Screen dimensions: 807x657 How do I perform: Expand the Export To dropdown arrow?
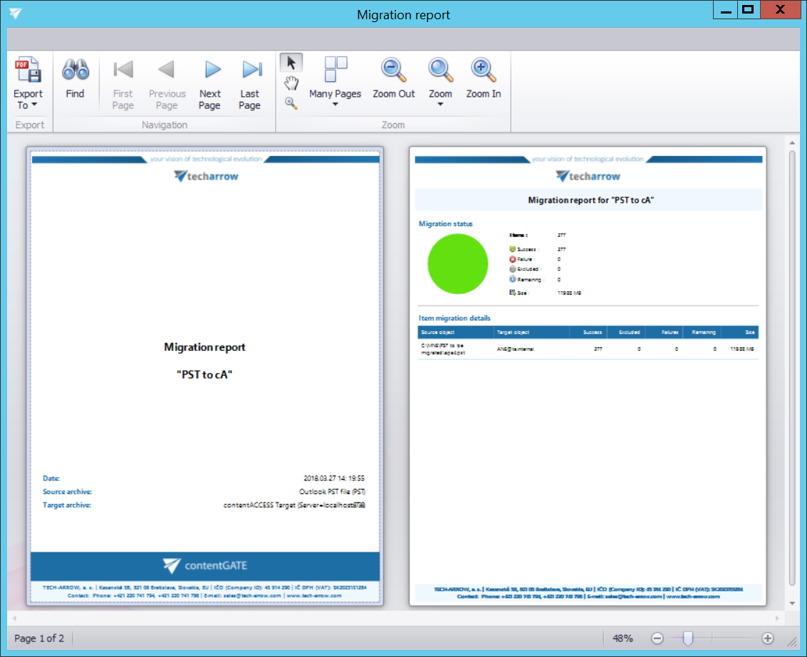click(34, 105)
